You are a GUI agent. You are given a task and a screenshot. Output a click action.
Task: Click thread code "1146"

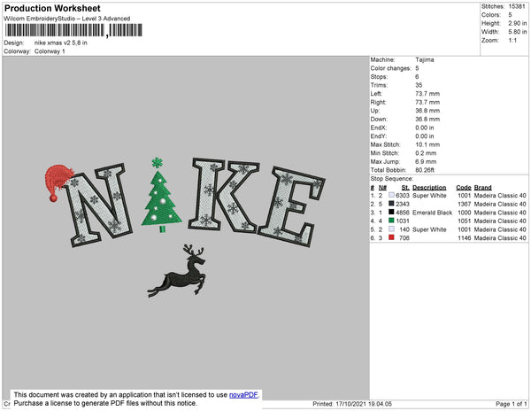[x=465, y=238]
